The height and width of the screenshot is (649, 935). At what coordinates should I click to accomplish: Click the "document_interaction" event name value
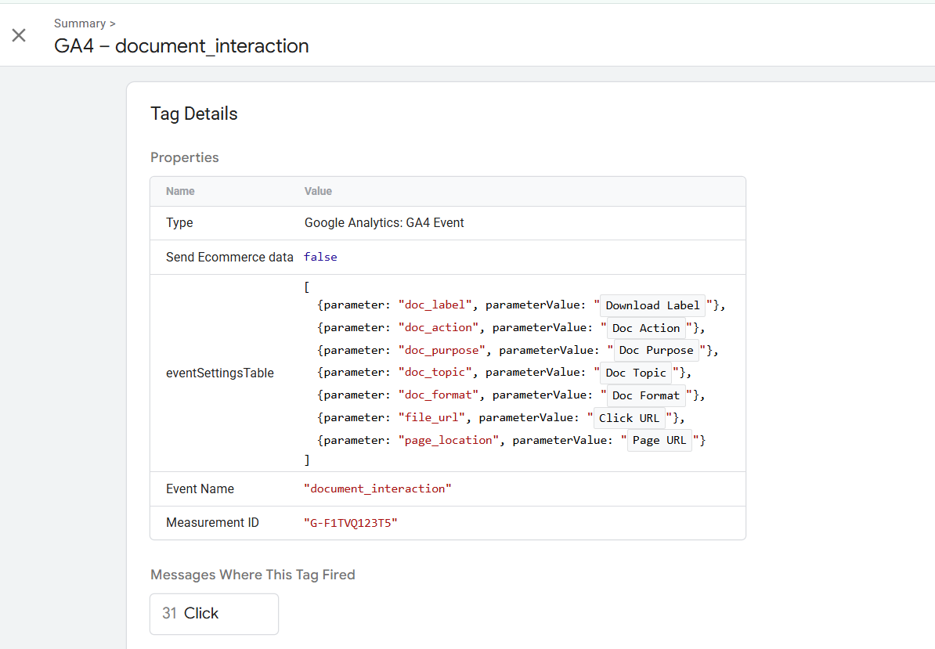coord(378,489)
